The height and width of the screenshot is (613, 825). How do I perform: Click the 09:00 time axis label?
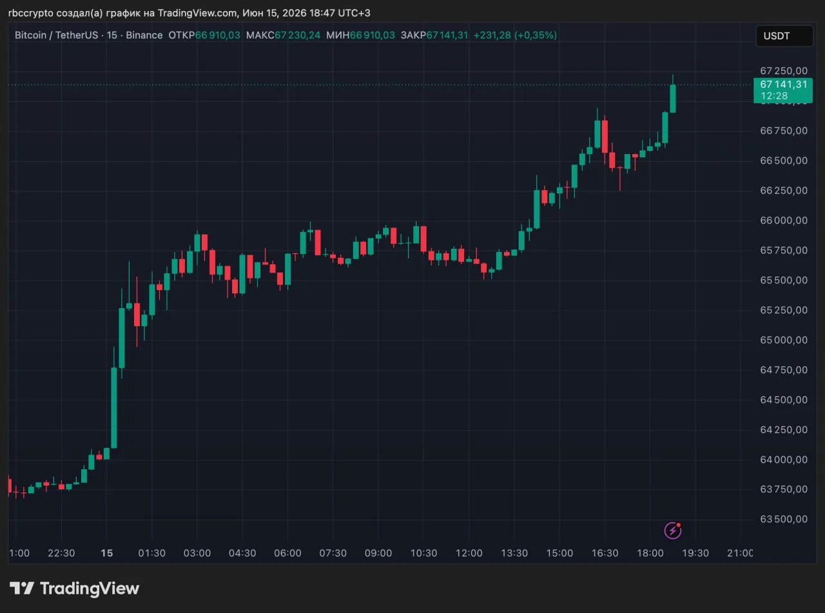tap(378, 553)
